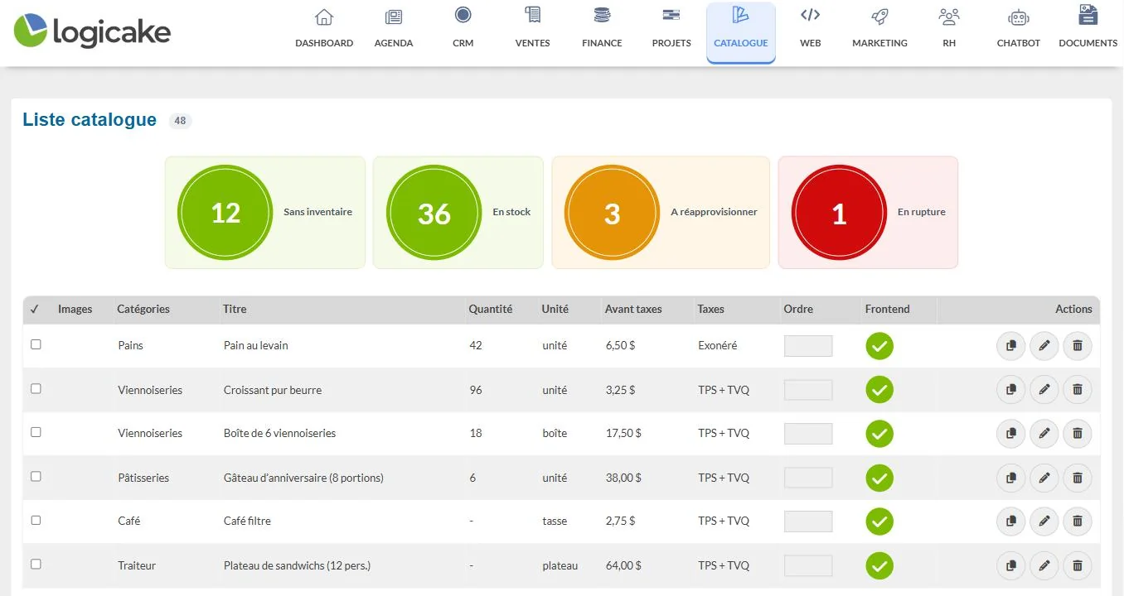Click the Ordre field for Plateau de sandwichs
The image size is (1124, 596).
(x=808, y=565)
